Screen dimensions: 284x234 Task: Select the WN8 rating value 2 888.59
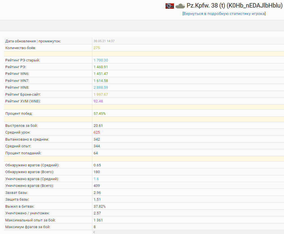101,88
